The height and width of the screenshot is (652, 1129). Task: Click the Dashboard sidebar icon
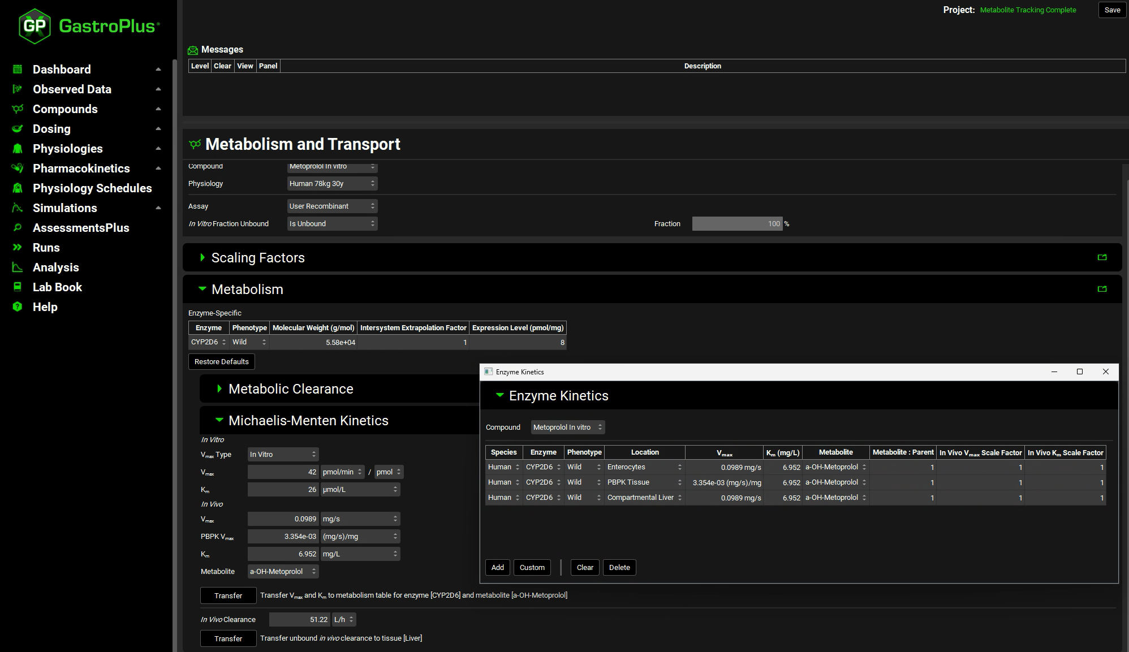(x=18, y=70)
